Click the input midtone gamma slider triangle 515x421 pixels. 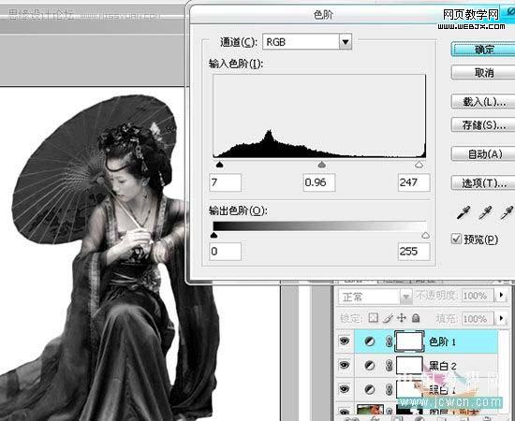pyautogui.click(x=322, y=165)
